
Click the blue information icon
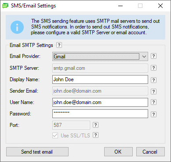point(17,27)
